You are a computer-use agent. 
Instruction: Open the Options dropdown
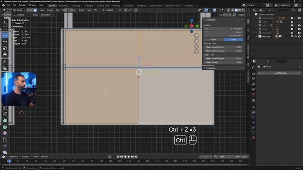243,15
